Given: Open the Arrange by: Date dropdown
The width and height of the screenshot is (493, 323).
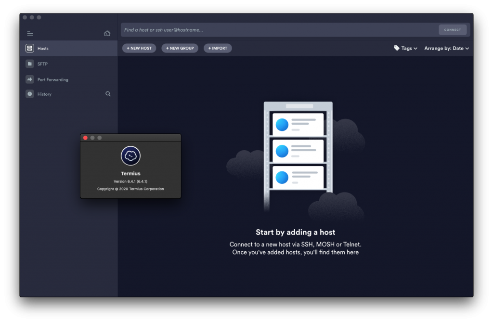Looking at the screenshot, I should point(446,48).
